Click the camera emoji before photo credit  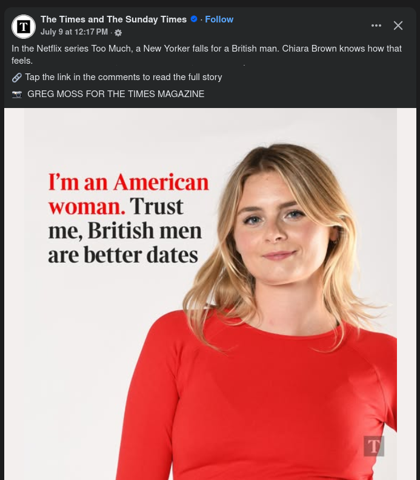pyautogui.click(x=17, y=94)
